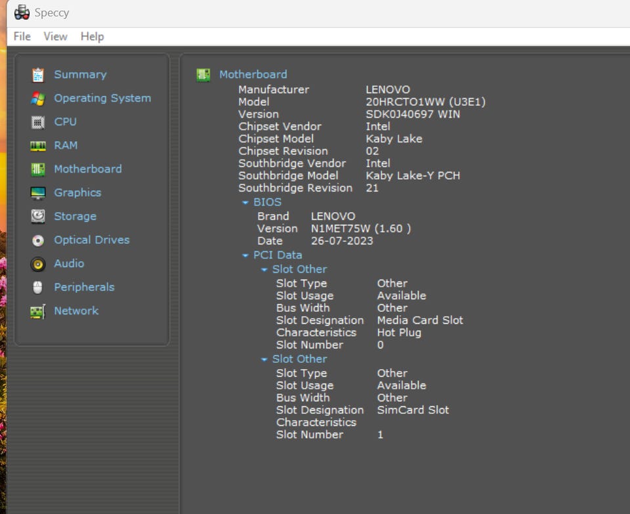Click the Graphics monitor icon
The width and height of the screenshot is (630, 514).
click(38, 193)
